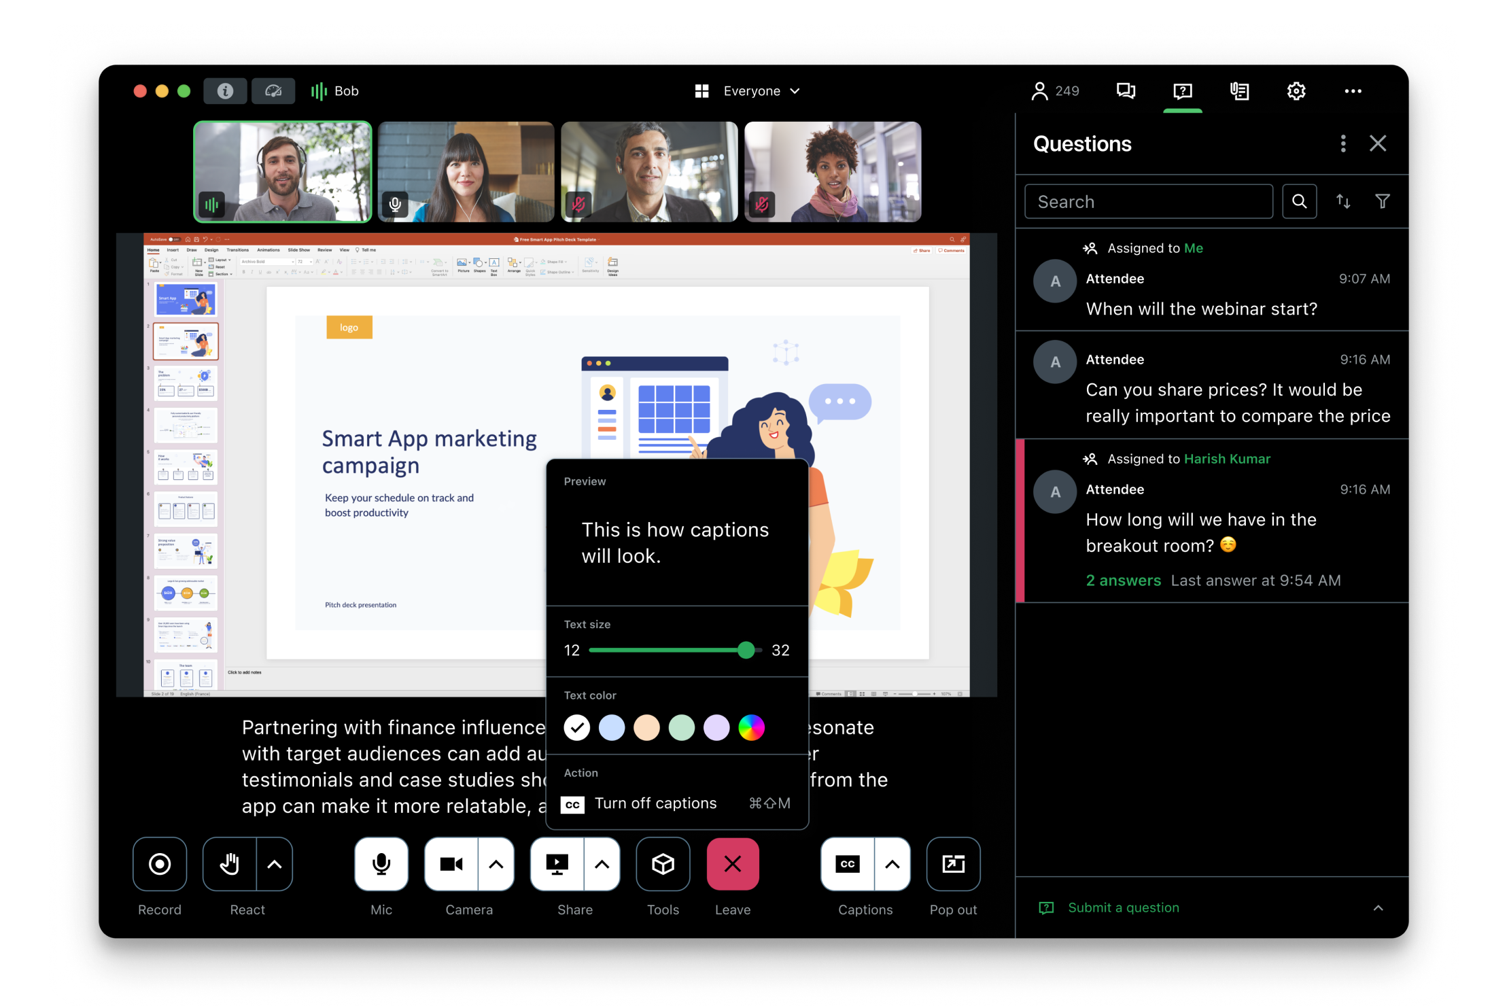Click the participants icon showing 249
The width and height of the screenshot is (1509, 1006).
tap(1055, 90)
